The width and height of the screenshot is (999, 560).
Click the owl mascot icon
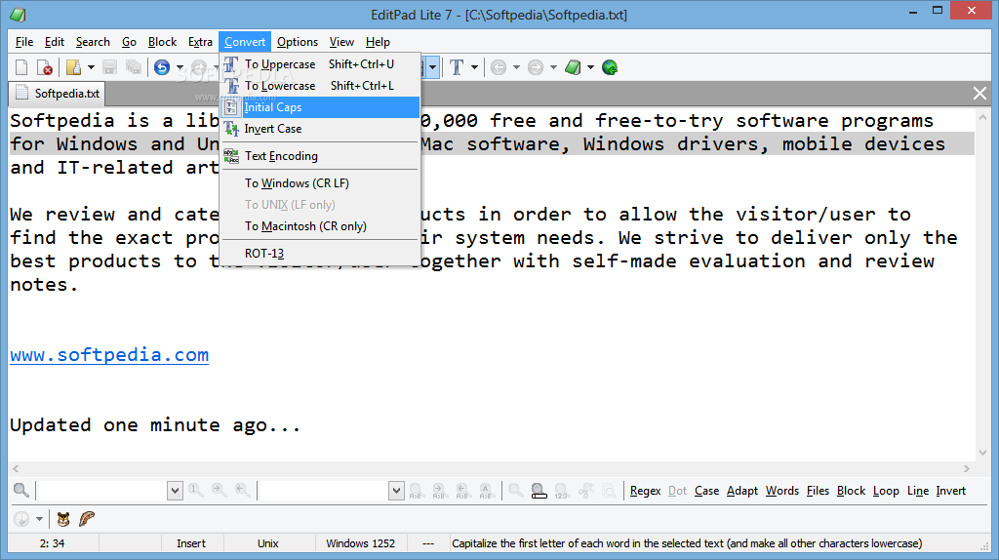63,519
